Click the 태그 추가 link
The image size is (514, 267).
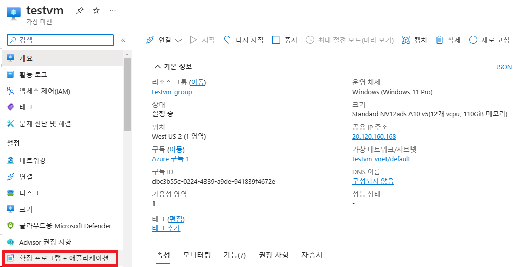coord(166,228)
